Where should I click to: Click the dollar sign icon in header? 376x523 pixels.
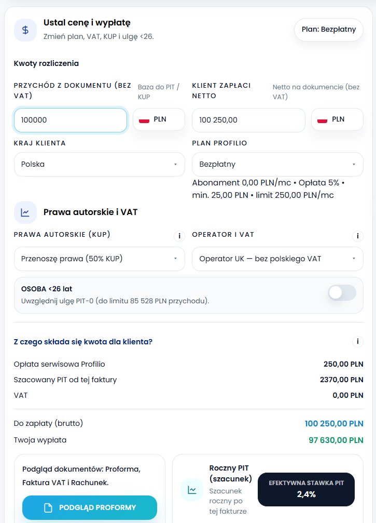click(25, 30)
